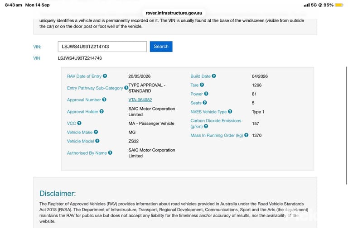
Task: Select the emissions value 157
Action: 256,123
